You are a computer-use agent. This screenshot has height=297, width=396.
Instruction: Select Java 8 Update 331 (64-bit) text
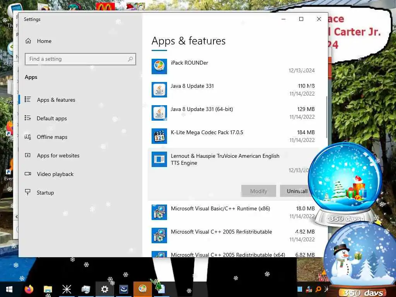tap(202, 109)
